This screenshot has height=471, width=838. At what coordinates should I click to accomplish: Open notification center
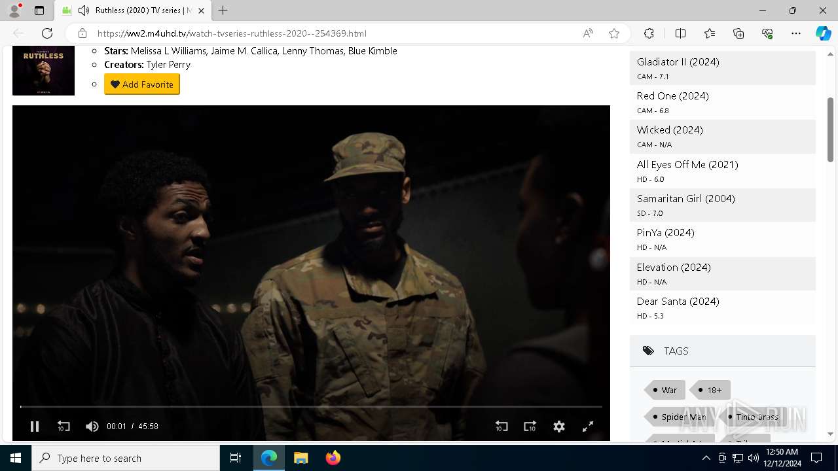pos(816,458)
